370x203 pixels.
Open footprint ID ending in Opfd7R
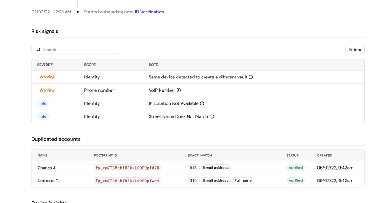(x=127, y=168)
